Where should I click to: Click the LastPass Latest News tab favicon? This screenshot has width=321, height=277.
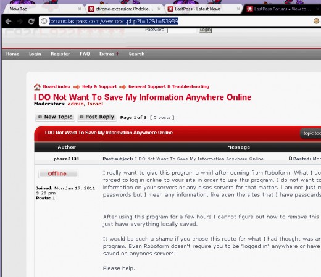(x=170, y=9)
